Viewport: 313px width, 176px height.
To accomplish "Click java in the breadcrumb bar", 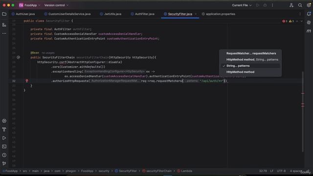I will pyautogui.click(x=46, y=171).
